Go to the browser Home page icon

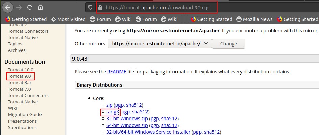[x=41, y=7]
